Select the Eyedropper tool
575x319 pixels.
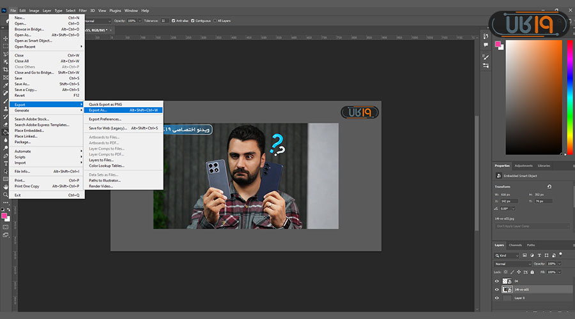pyautogui.click(x=5, y=85)
